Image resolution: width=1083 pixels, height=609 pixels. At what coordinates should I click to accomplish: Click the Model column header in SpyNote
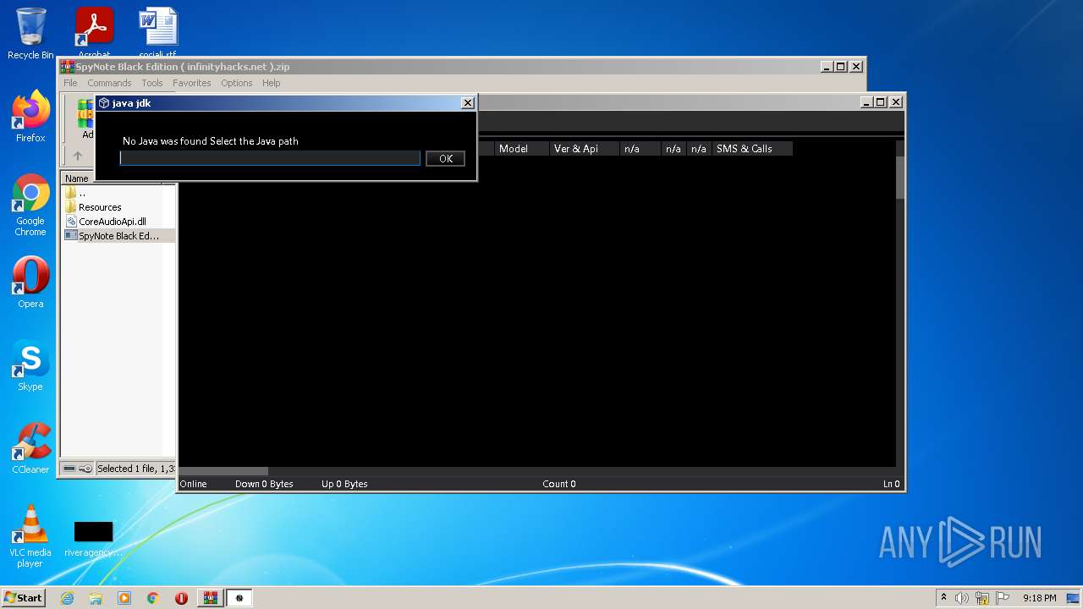522,149
